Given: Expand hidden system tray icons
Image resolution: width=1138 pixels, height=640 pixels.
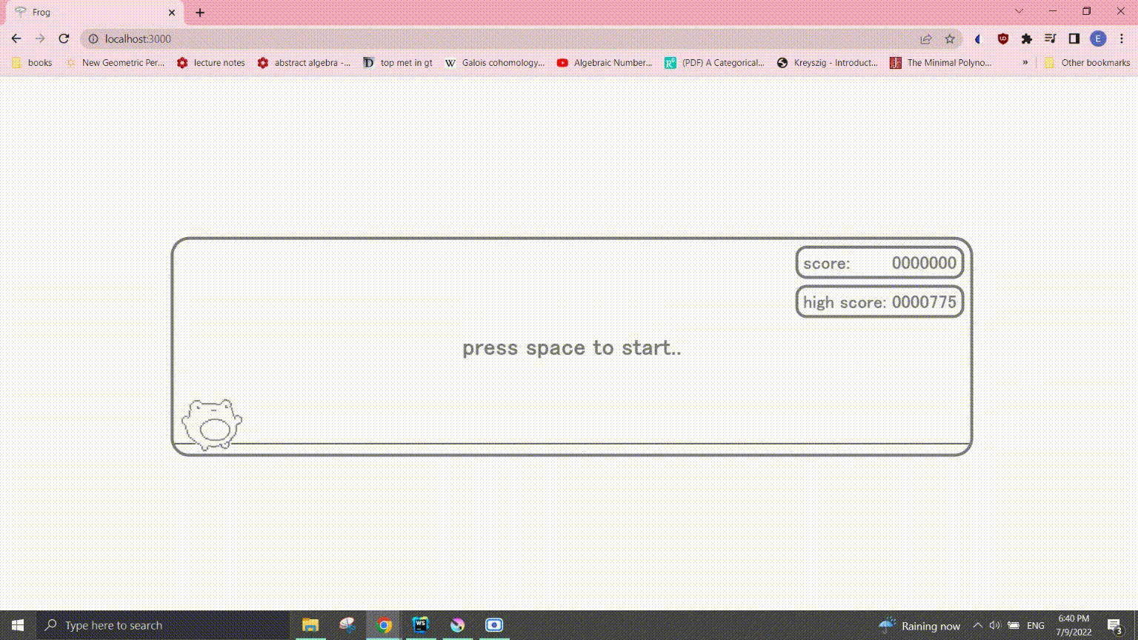Looking at the screenshot, I should (x=978, y=624).
